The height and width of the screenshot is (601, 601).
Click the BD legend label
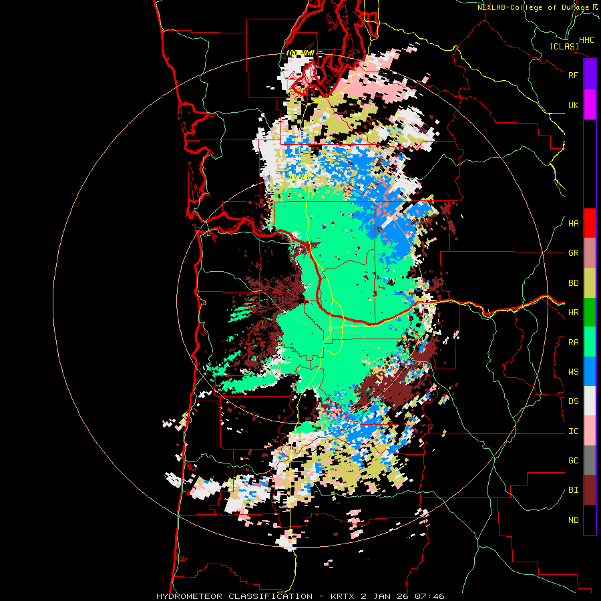(x=573, y=283)
